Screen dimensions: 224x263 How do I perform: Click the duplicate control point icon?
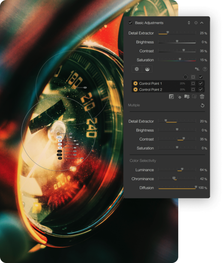pyautogui.click(x=179, y=97)
